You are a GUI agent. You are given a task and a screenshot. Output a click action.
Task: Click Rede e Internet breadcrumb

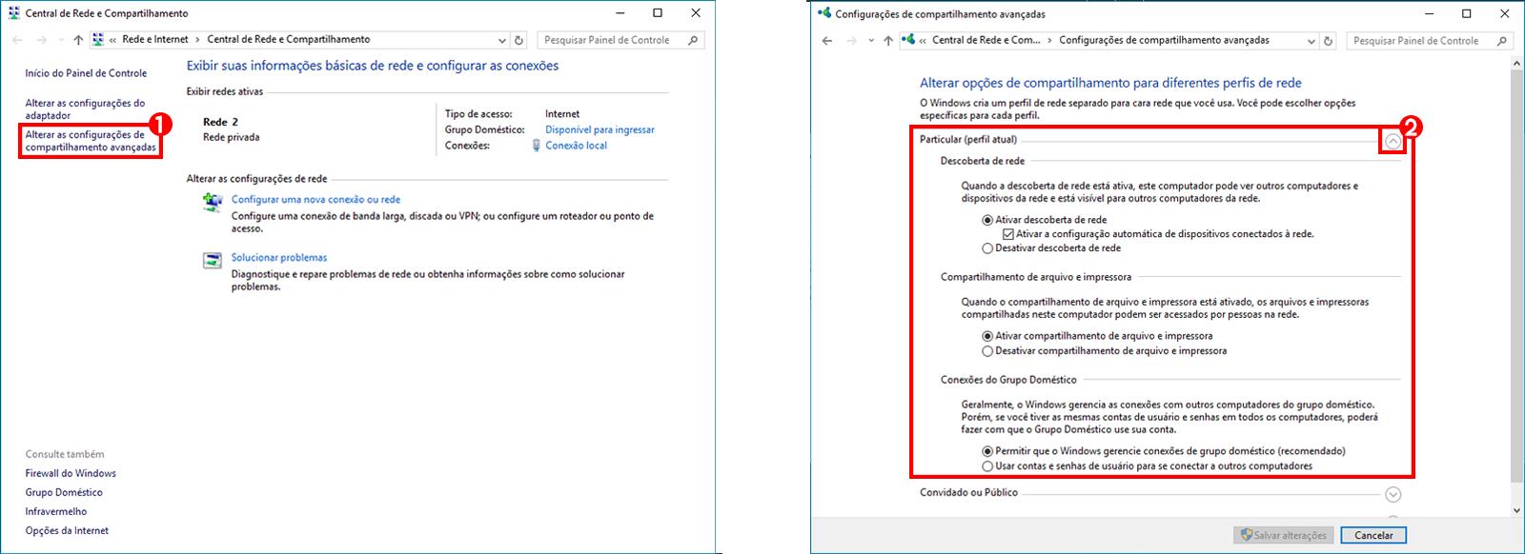tap(155, 40)
